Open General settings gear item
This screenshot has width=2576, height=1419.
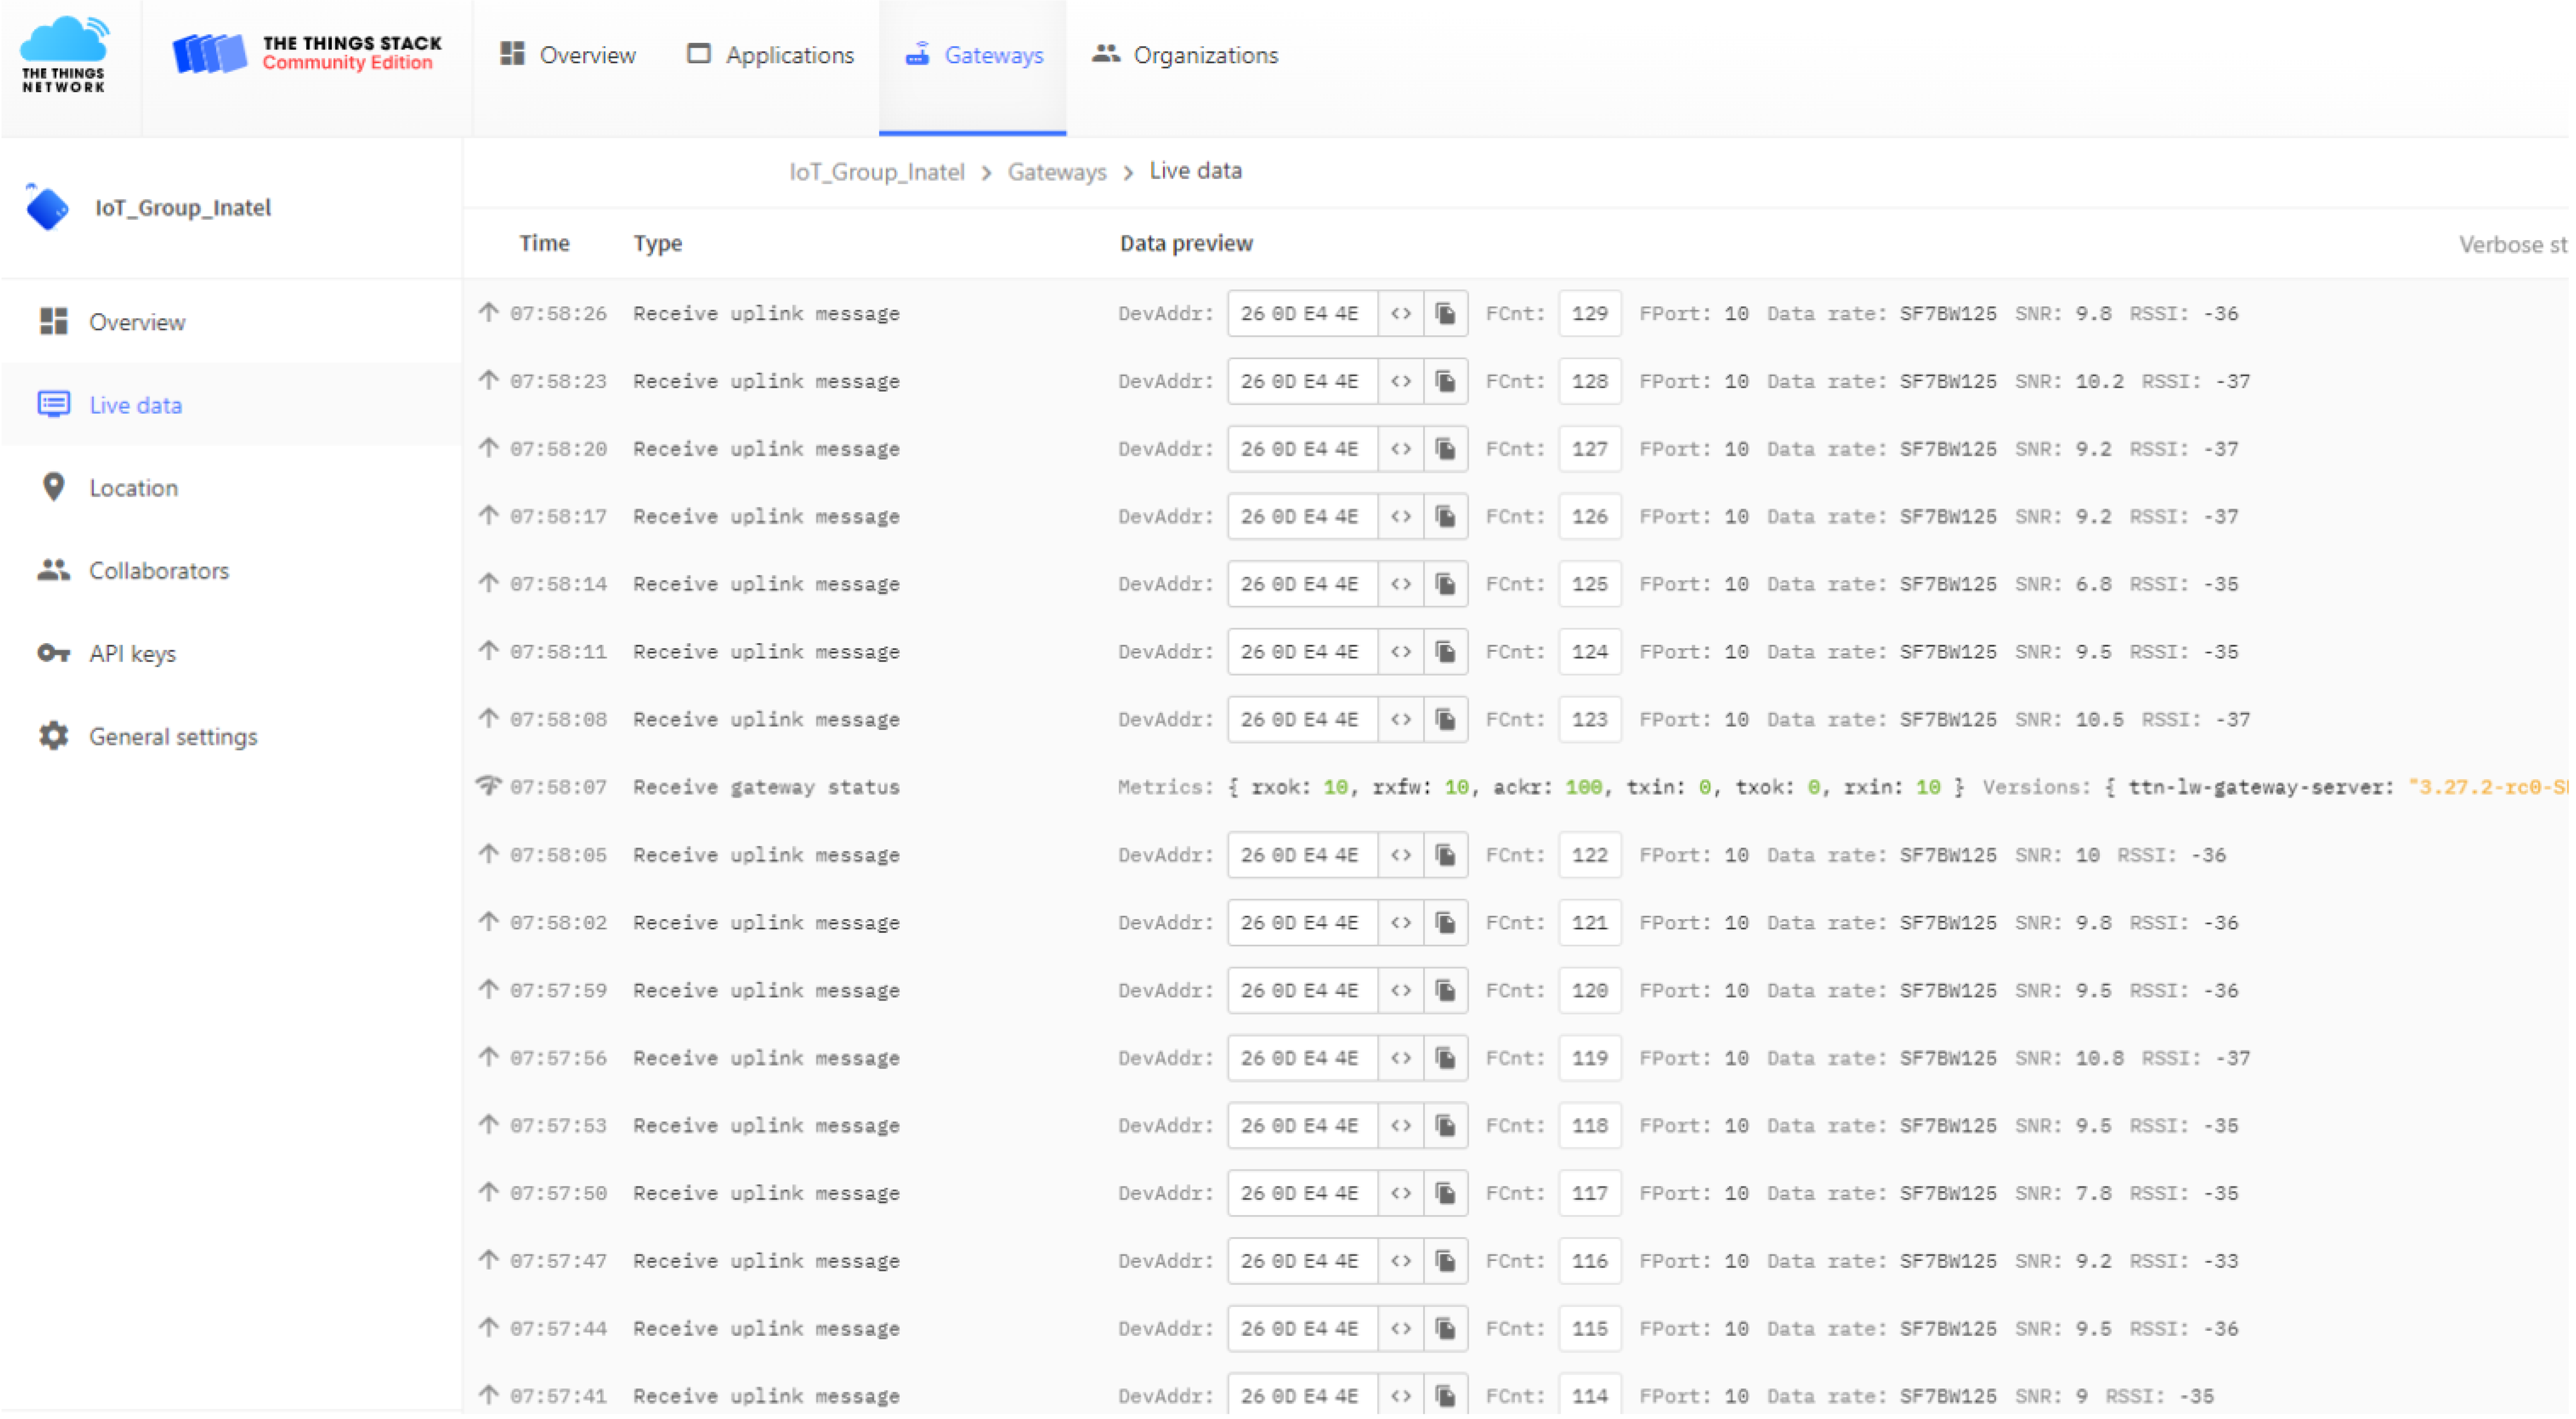point(172,737)
